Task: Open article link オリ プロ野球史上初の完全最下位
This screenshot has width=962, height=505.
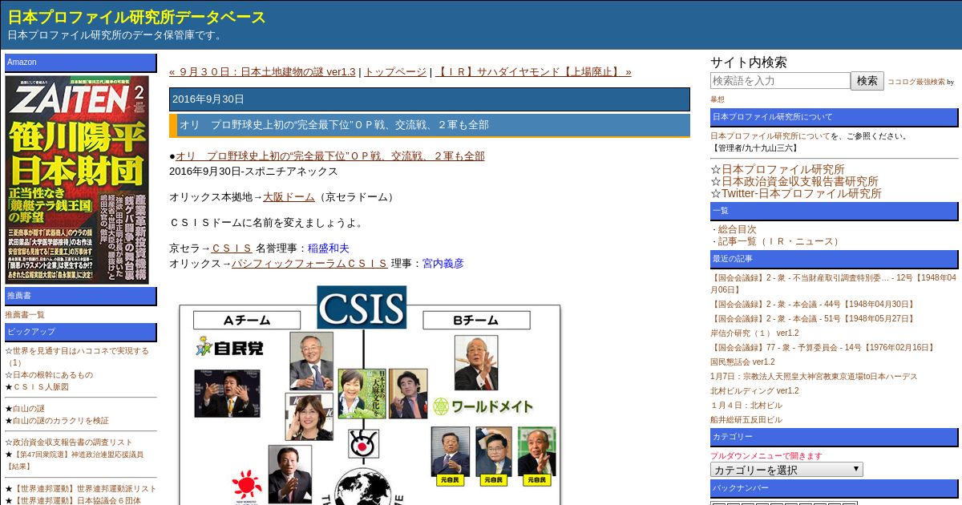Action: (330, 156)
